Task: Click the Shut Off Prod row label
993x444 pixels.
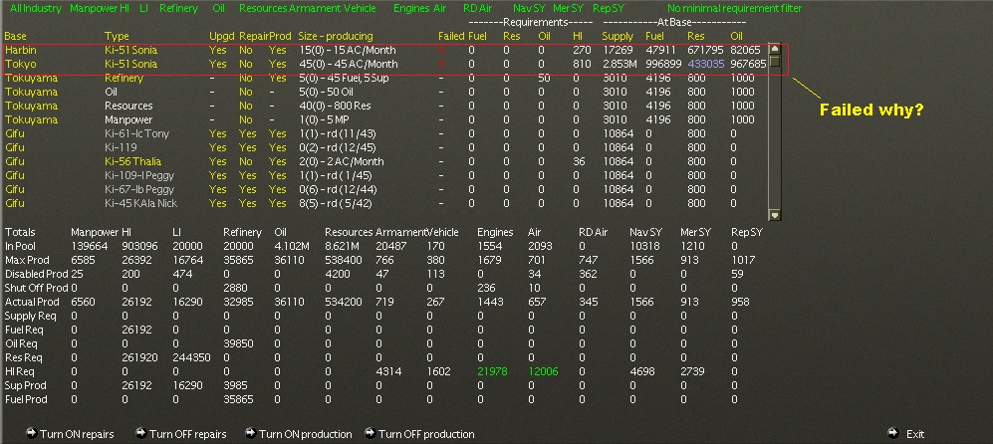Action: (37, 288)
